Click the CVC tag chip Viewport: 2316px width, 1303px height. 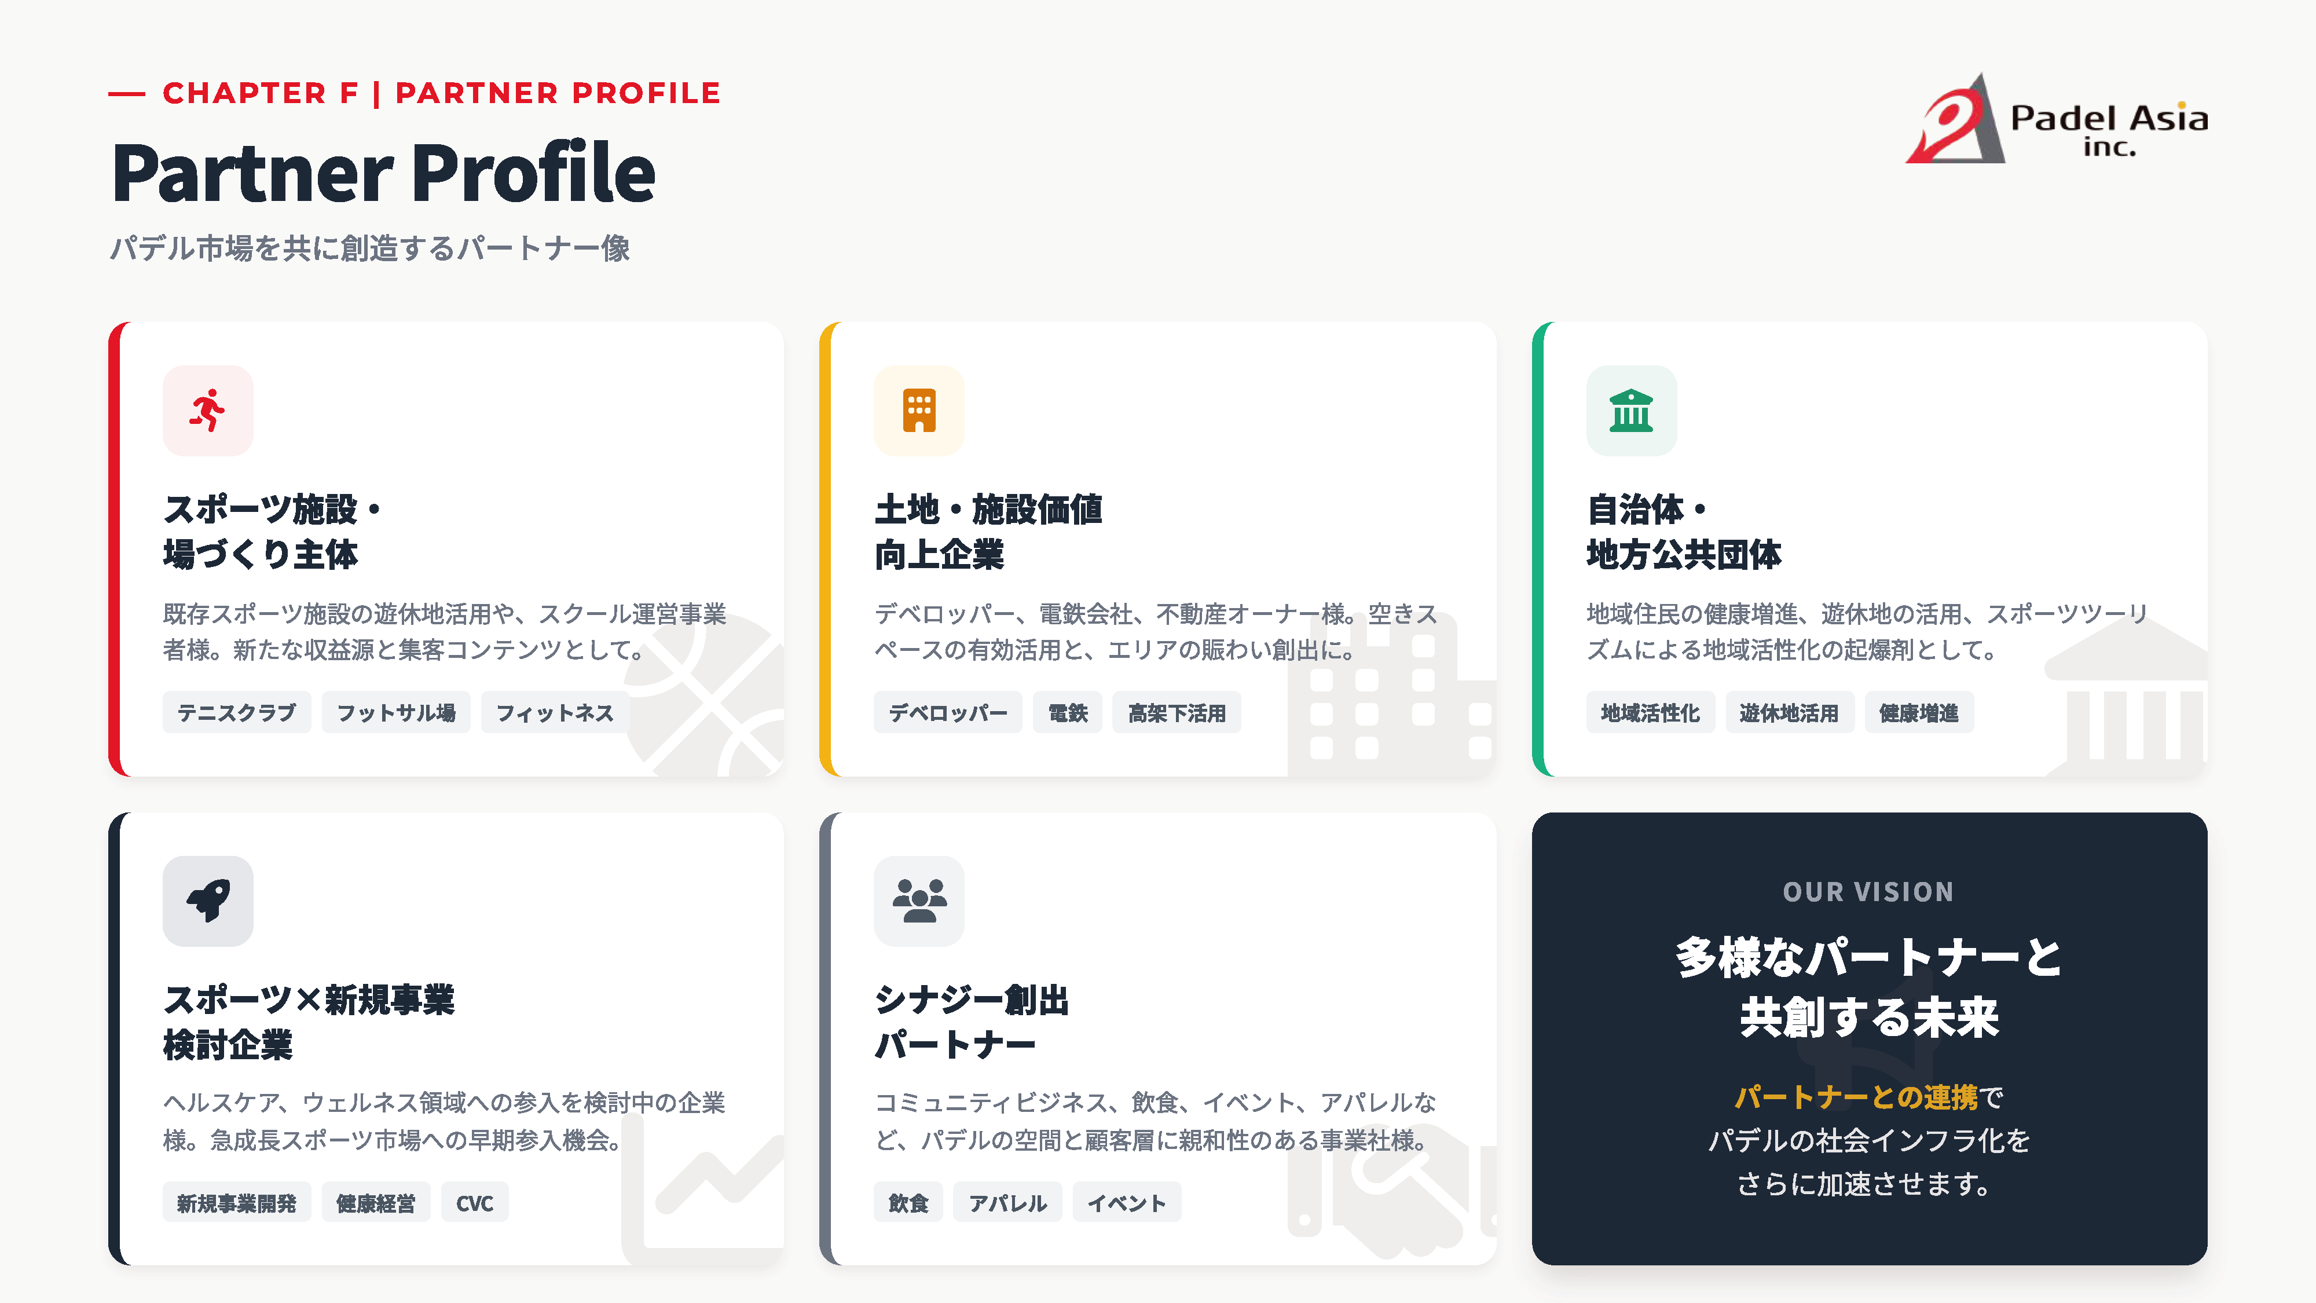pos(474,1203)
